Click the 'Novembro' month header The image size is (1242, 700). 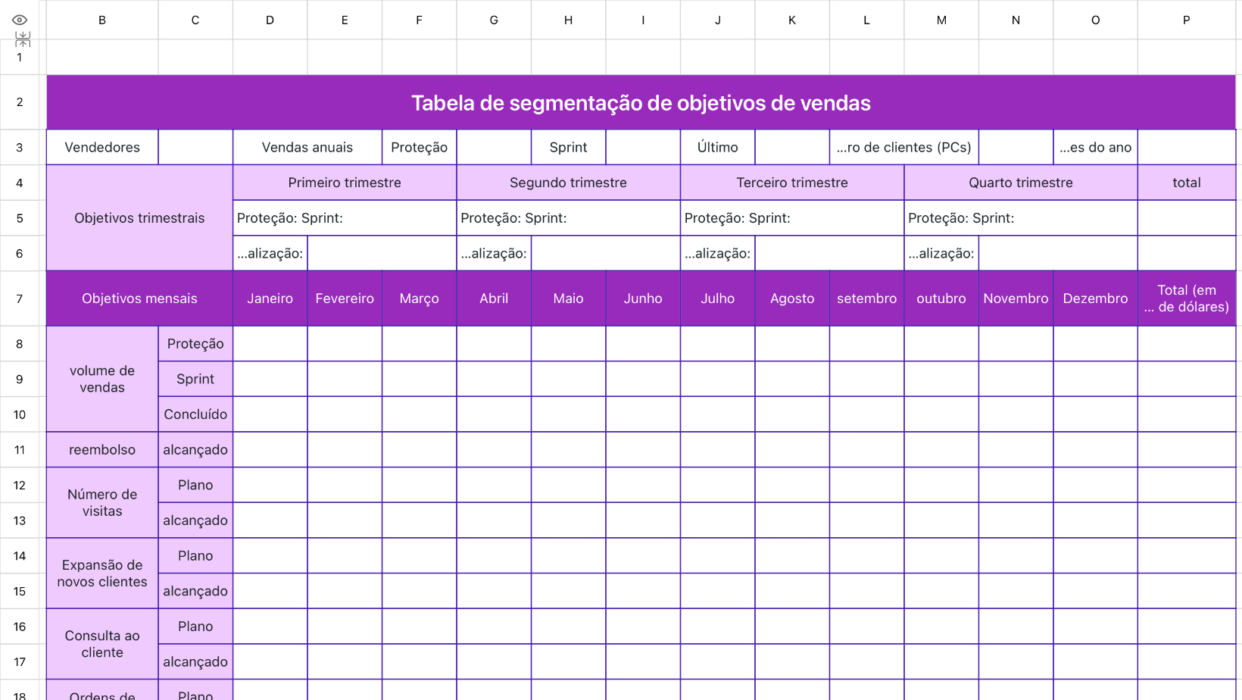[1016, 298]
